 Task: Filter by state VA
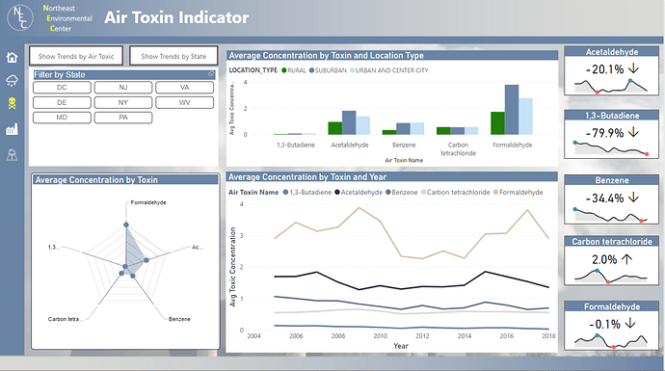click(184, 88)
